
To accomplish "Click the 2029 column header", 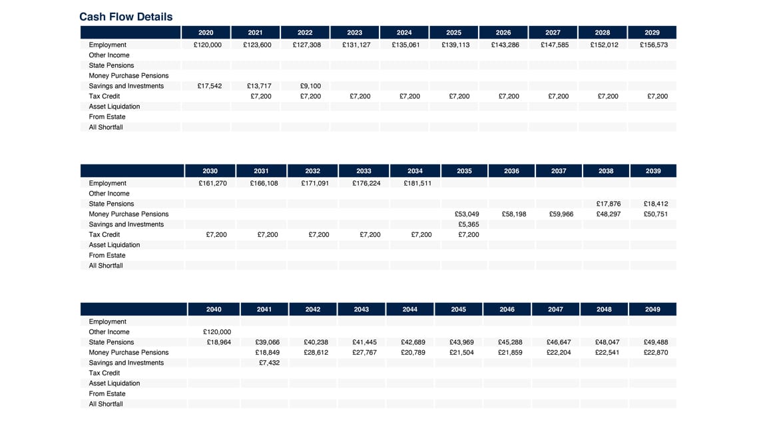I will click(652, 33).
